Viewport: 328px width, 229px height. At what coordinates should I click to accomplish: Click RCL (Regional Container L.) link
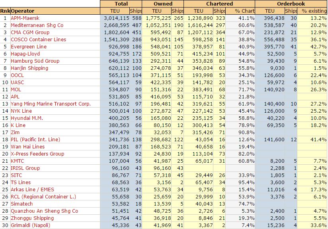coord(43,197)
